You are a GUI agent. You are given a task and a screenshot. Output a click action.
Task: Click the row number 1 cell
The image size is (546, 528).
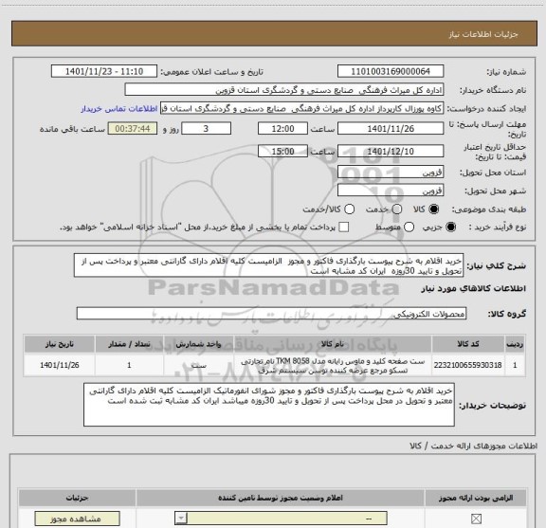coord(515,365)
